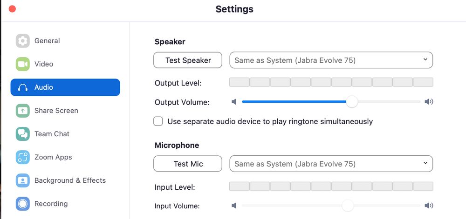Click the Output Volume slider handle
This screenshot has height=219, width=466.
(352, 102)
